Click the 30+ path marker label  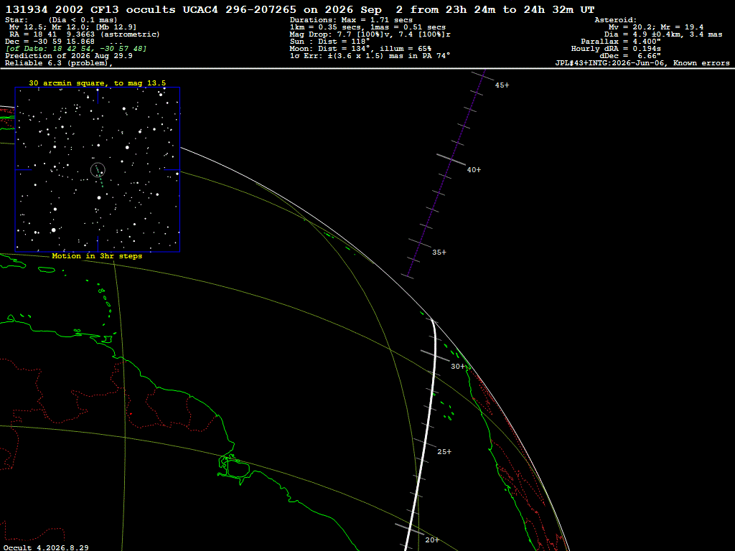[458, 367]
